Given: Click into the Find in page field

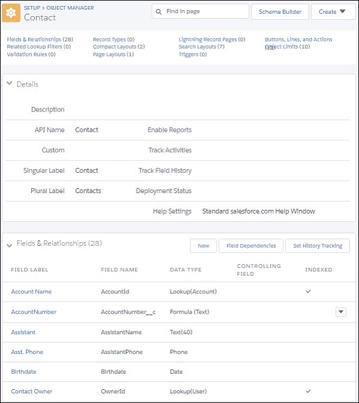Looking at the screenshot, I should [x=201, y=11].
